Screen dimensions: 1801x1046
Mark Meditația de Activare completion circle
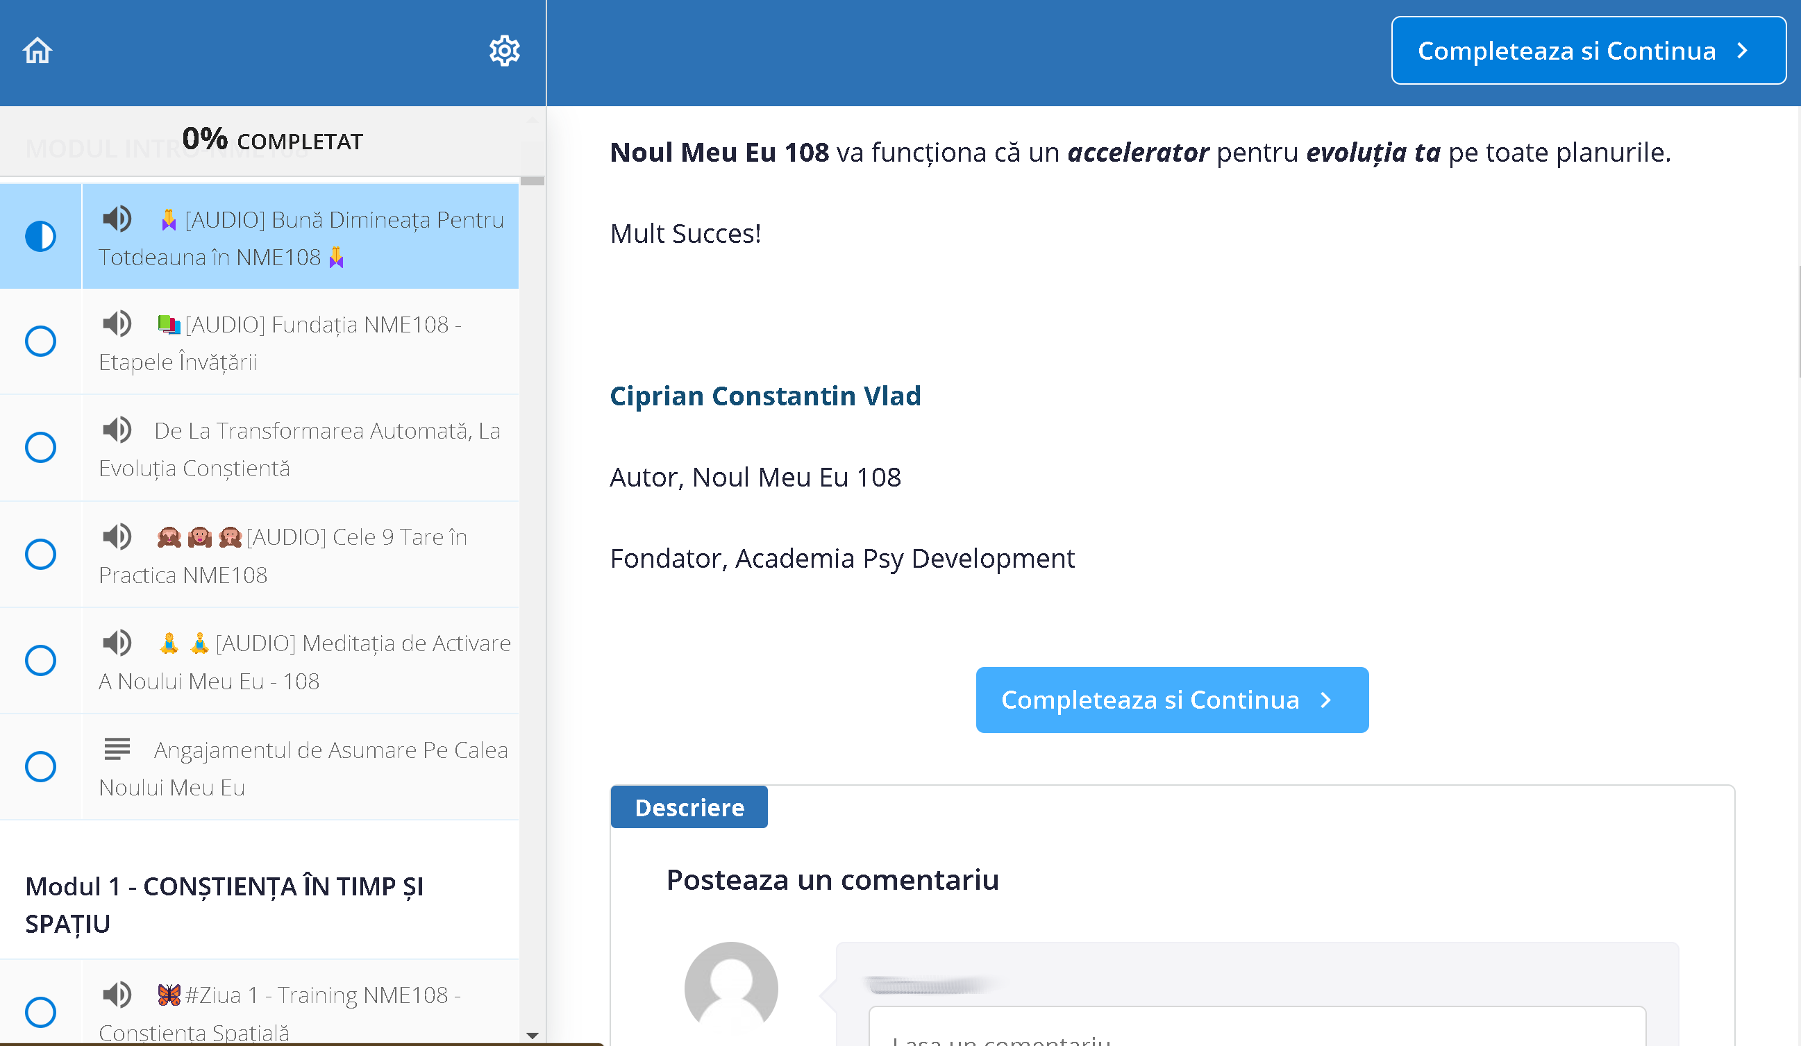[x=41, y=660]
